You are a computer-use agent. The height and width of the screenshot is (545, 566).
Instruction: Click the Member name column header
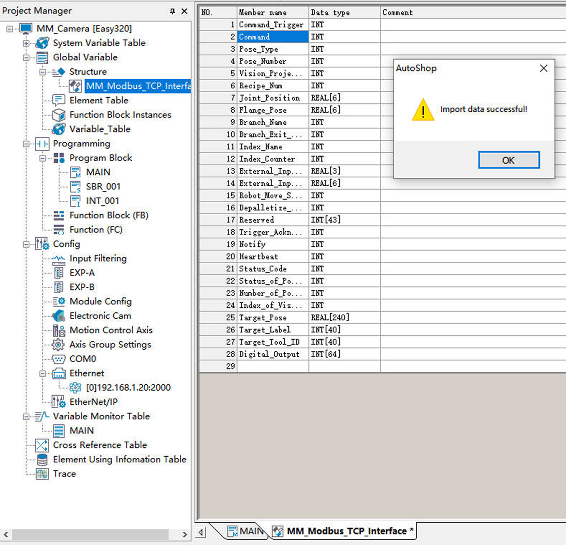273,13
